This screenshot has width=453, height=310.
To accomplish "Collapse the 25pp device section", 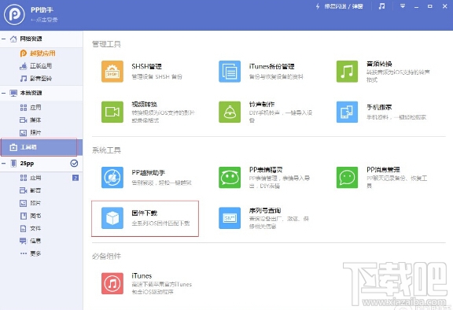I will click(x=4, y=164).
